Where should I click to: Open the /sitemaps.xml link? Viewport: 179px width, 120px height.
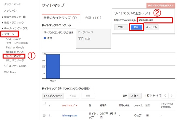coord(70,115)
